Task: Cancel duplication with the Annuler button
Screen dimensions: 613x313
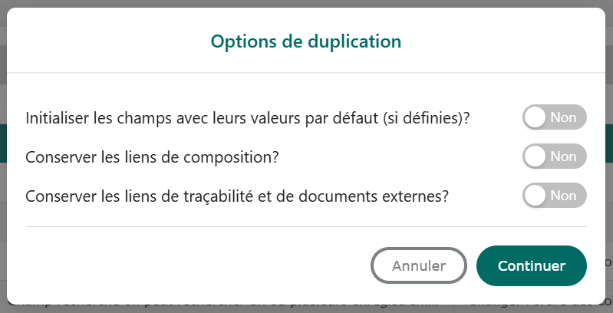Action: pyautogui.click(x=419, y=266)
